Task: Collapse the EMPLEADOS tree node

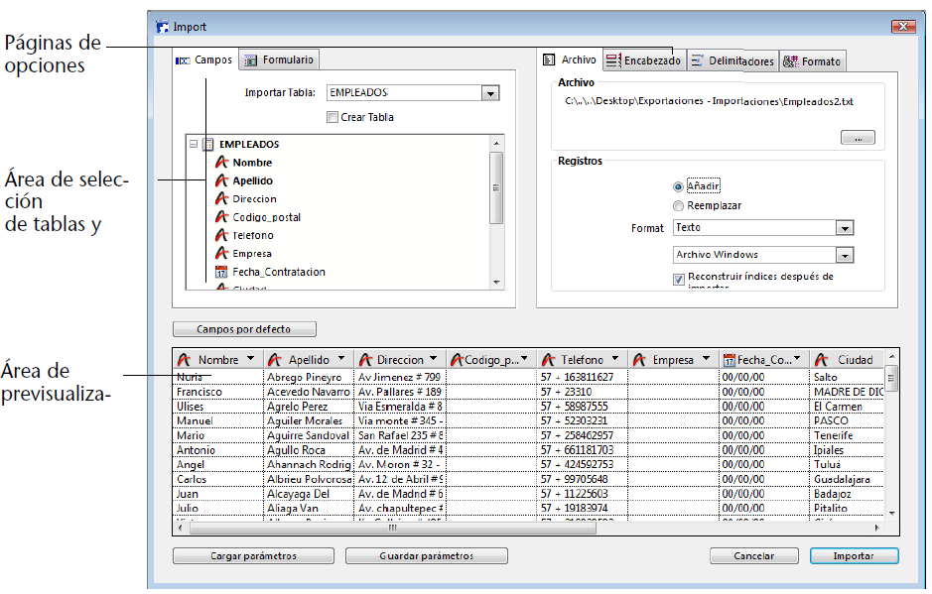Action: click(193, 145)
